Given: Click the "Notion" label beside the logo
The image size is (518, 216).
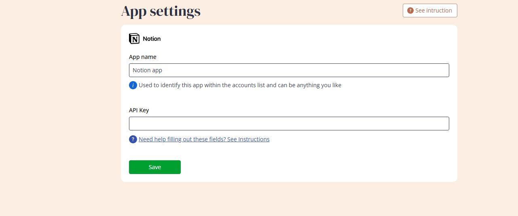Looking at the screenshot, I should tap(152, 39).
